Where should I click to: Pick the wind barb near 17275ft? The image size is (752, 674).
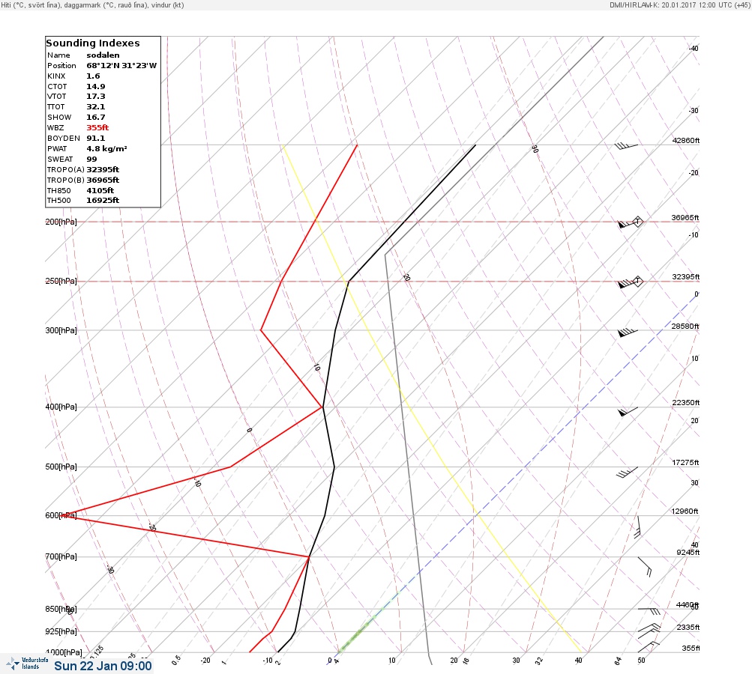tap(627, 473)
